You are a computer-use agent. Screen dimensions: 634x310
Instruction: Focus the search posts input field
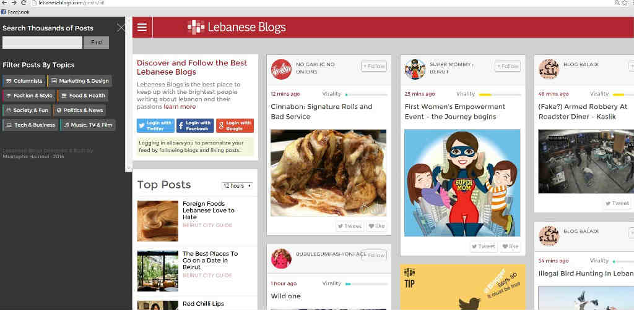pos(42,43)
